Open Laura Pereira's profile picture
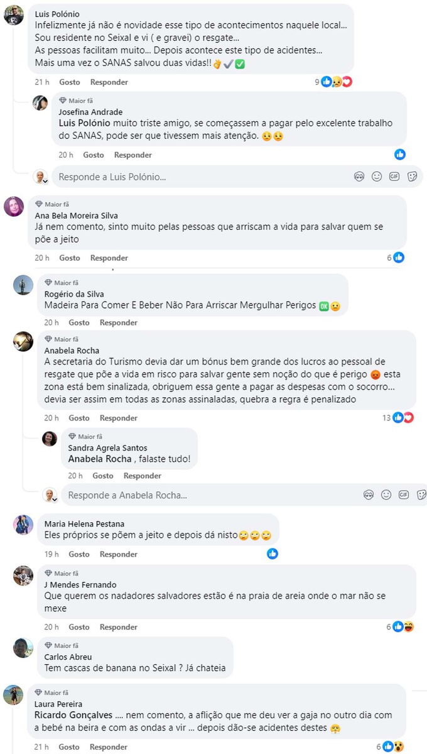The height and width of the screenshot is (754, 427). (x=13, y=695)
